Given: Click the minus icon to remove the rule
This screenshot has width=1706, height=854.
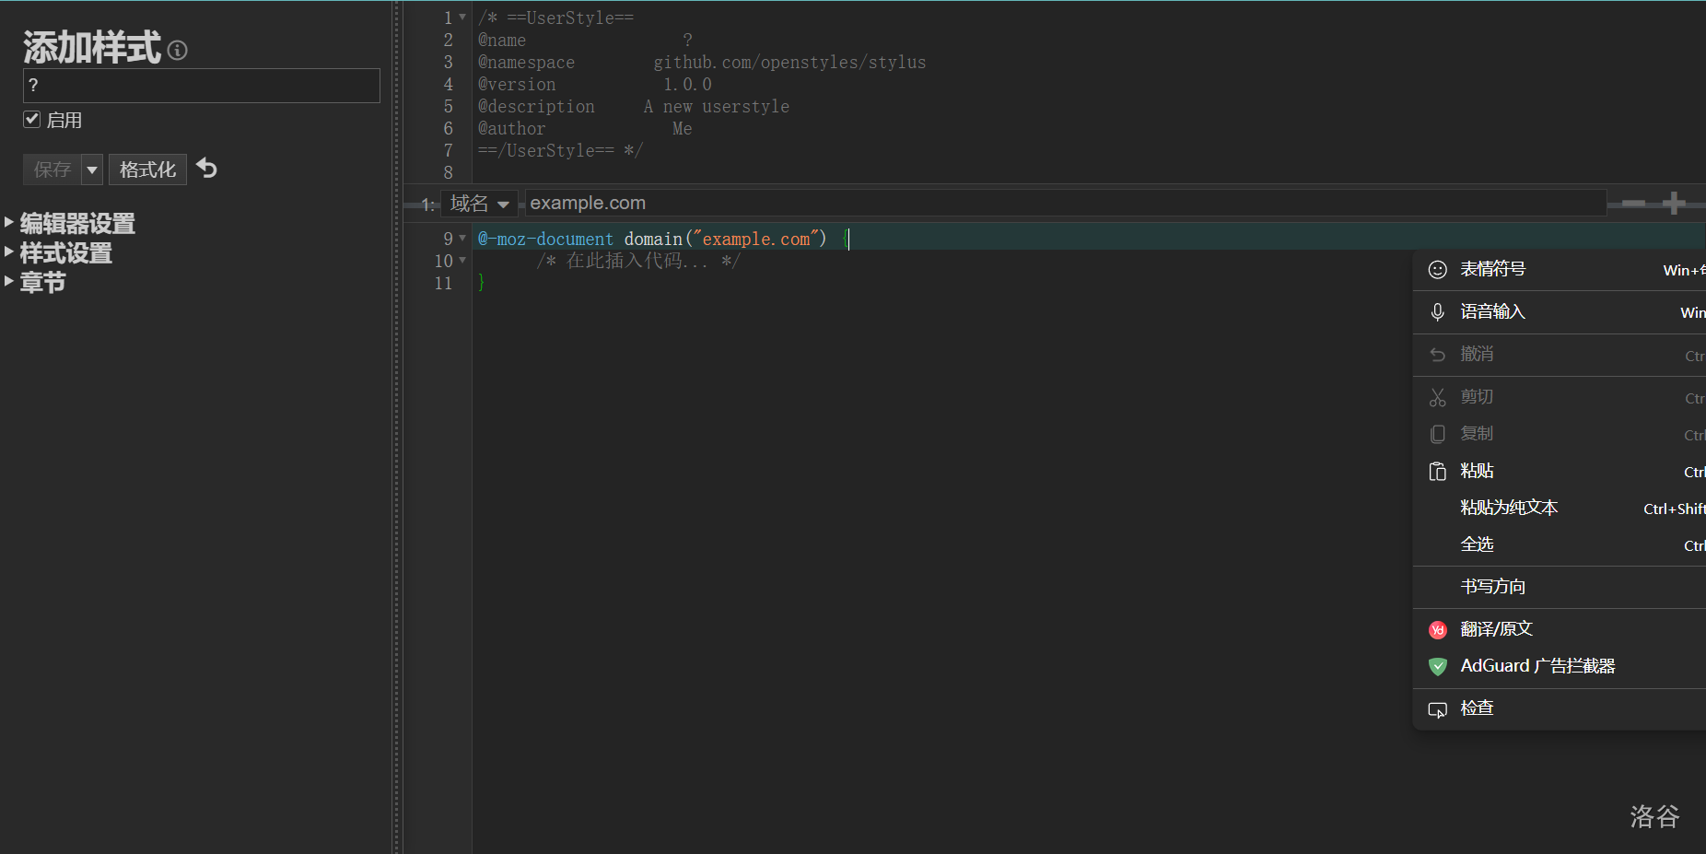Looking at the screenshot, I should (x=1633, y=203).
